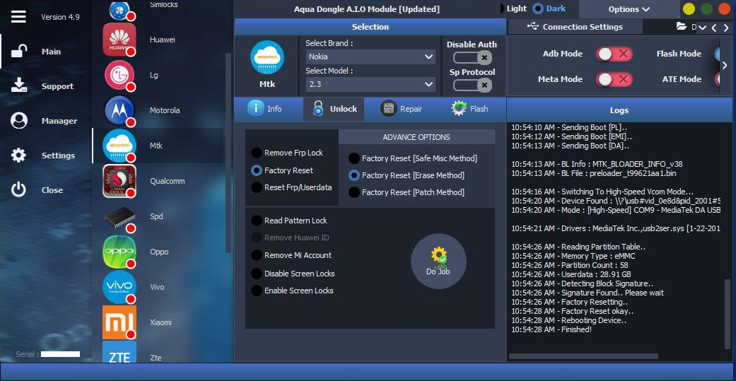This screenshot has height=381, width=736.
Task: Open the Unlock tab
Action: pos(334,109)
